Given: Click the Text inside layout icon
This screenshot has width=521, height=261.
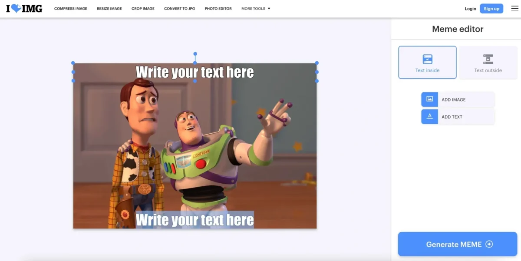Looking at the screenshot, I should click(427, 59).
